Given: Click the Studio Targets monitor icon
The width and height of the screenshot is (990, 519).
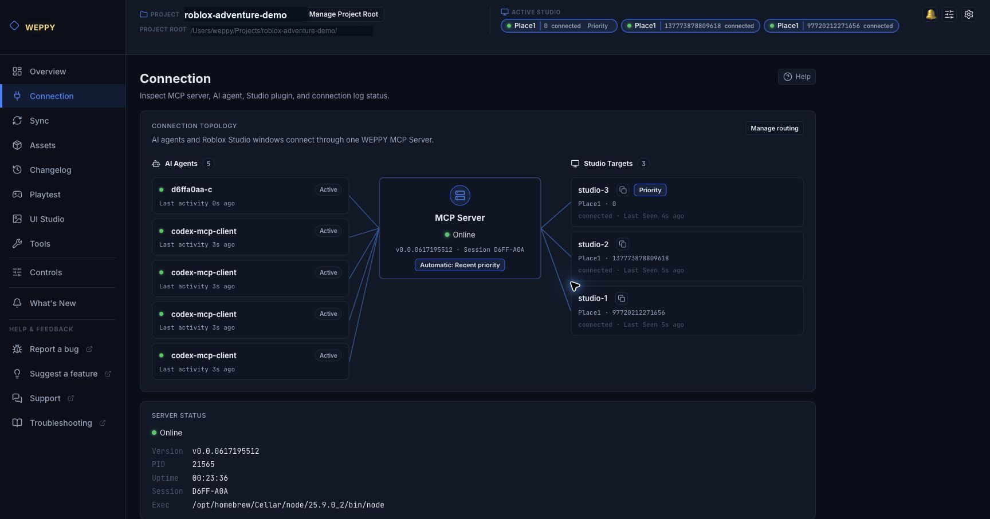Looking at the screenshot, I should 575,164.
